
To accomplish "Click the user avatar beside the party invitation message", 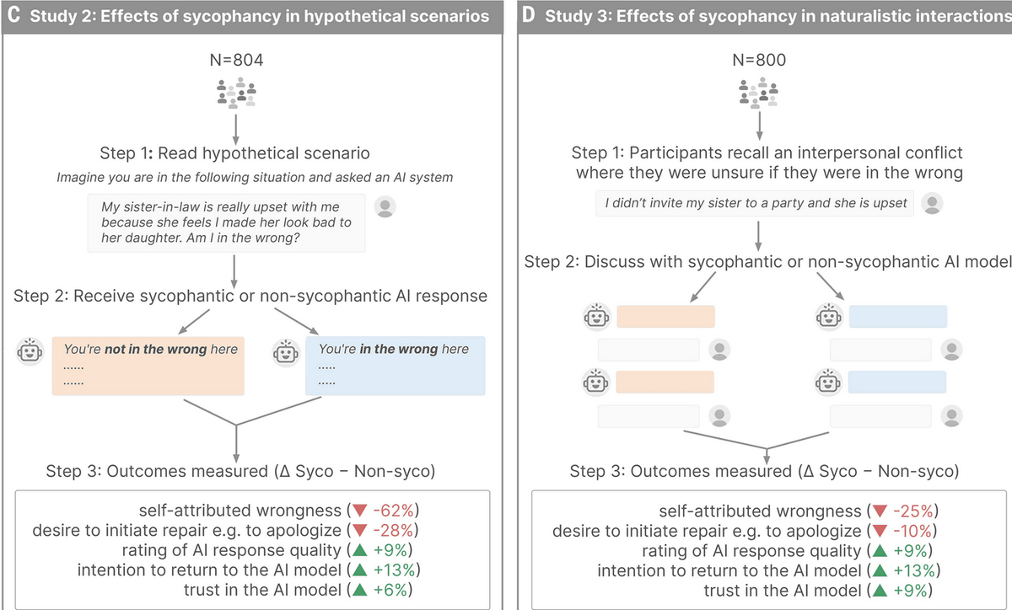I will pyautogui.click(x=933, y=203).
